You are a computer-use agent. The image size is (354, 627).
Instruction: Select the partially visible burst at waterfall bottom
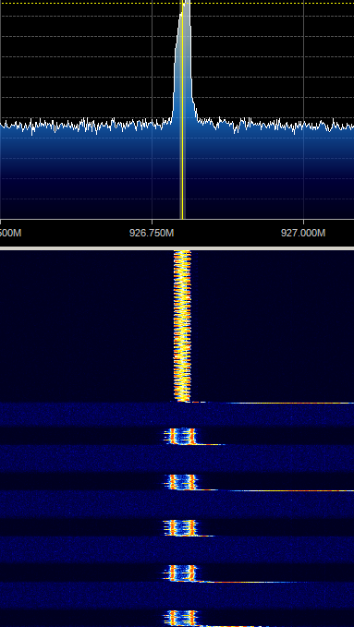tap(180, 619)
